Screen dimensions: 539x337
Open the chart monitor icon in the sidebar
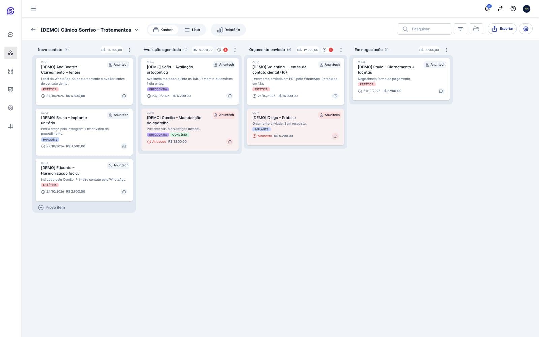coord(11,90)
